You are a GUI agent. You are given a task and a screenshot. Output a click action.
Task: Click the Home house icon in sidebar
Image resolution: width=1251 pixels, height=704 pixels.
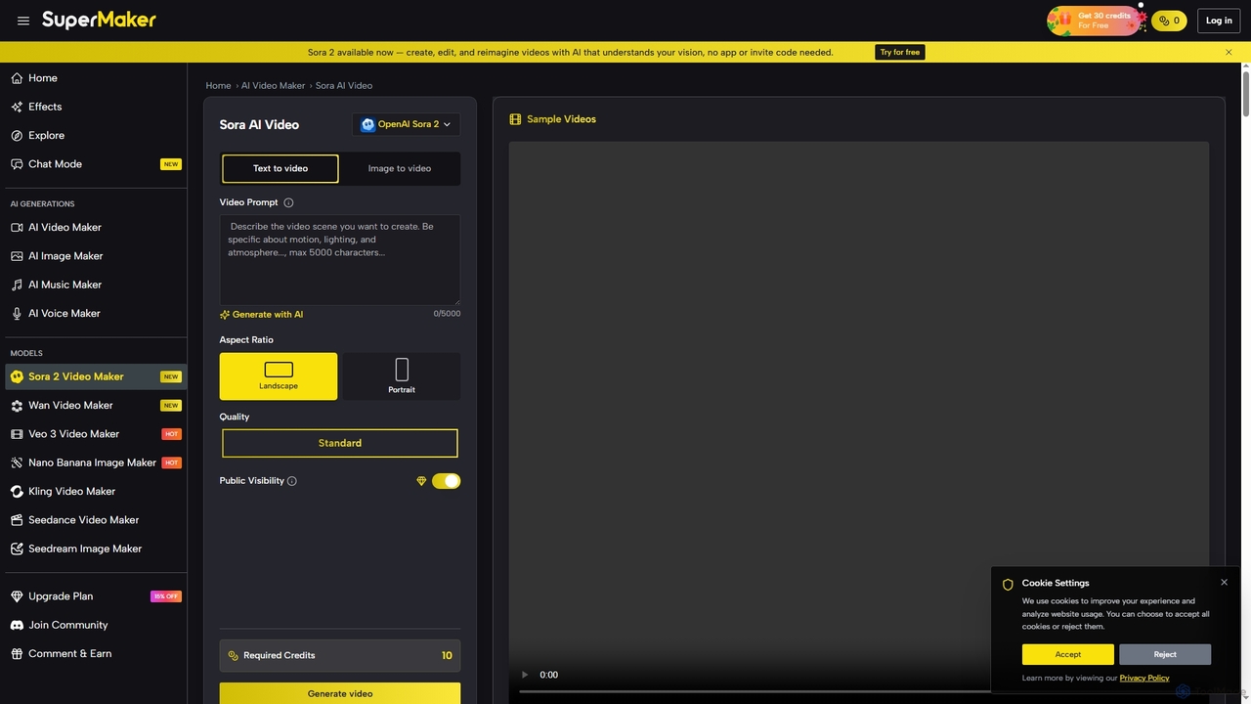point(17,78)
